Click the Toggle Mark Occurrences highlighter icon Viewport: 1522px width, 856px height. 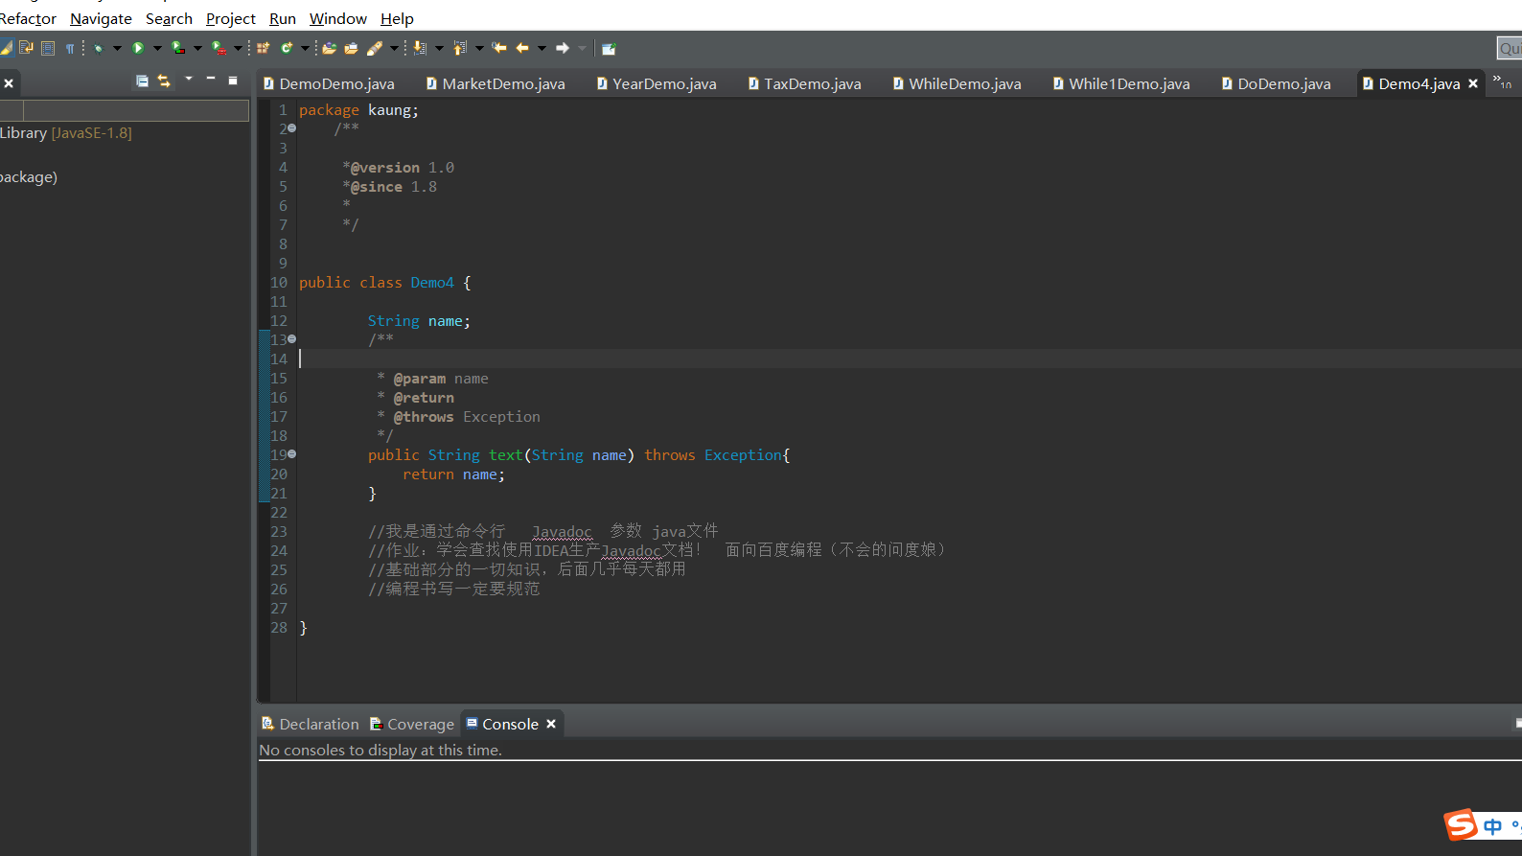point(6,48)
